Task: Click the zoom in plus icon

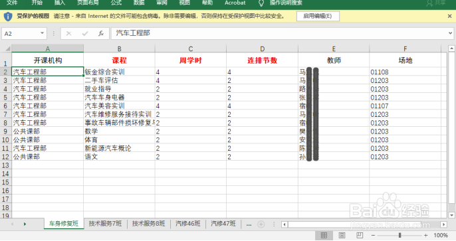Action: [x=425, y=235]
